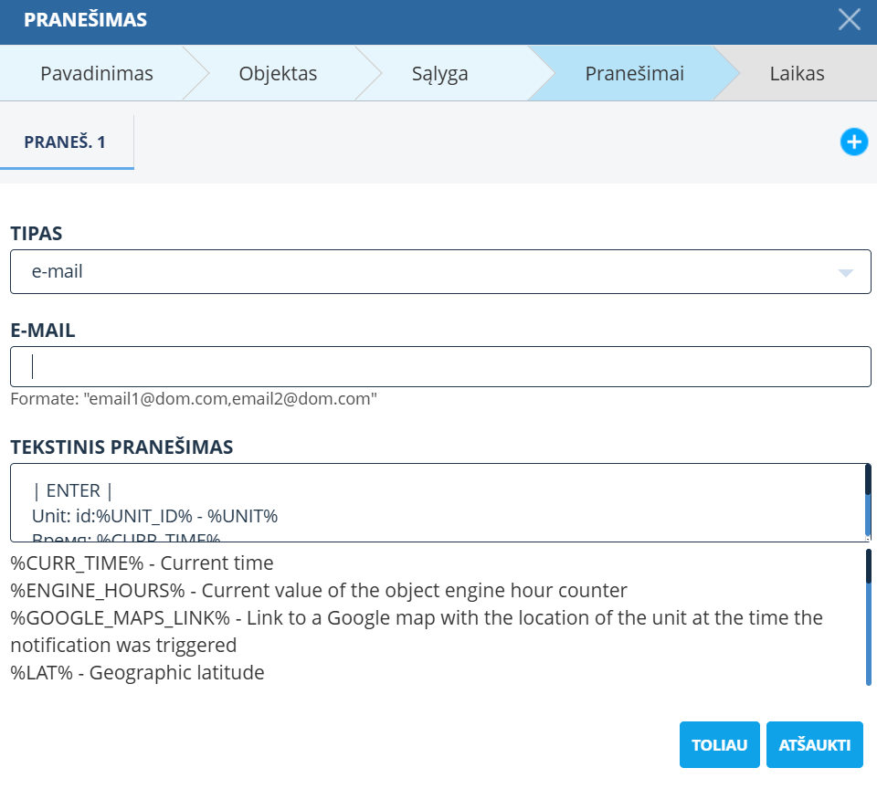This screenshot has height=789, width=877.
Task: Open the Sąlyga step
Action: pos(438,73)
